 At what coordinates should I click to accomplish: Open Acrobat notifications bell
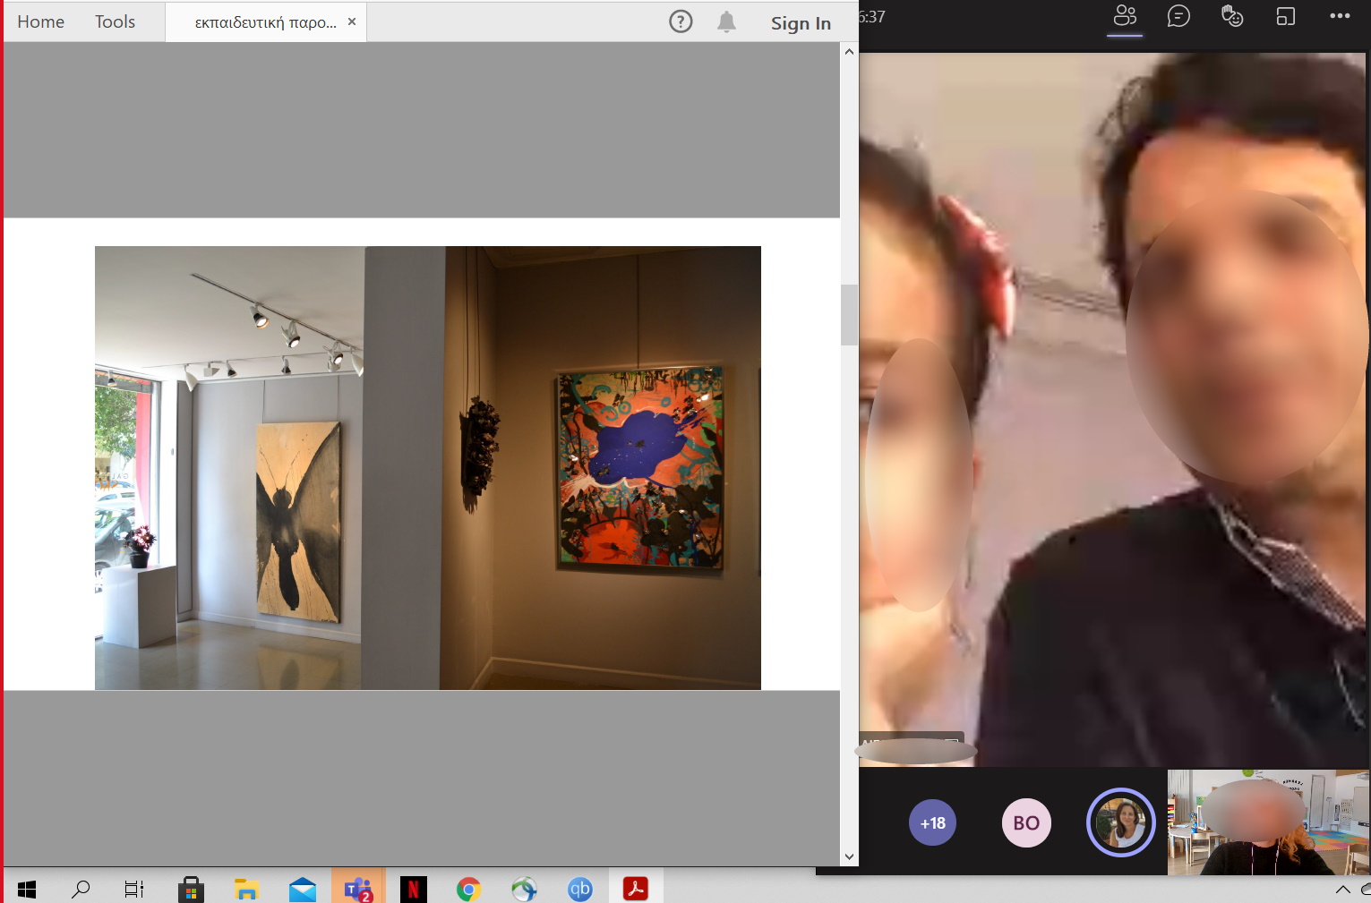[x=726, y=21]
